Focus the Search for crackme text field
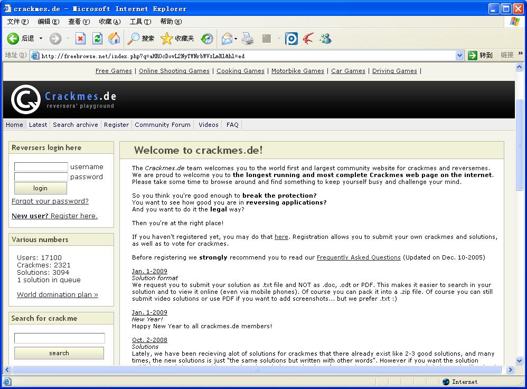 click(60, 338)
